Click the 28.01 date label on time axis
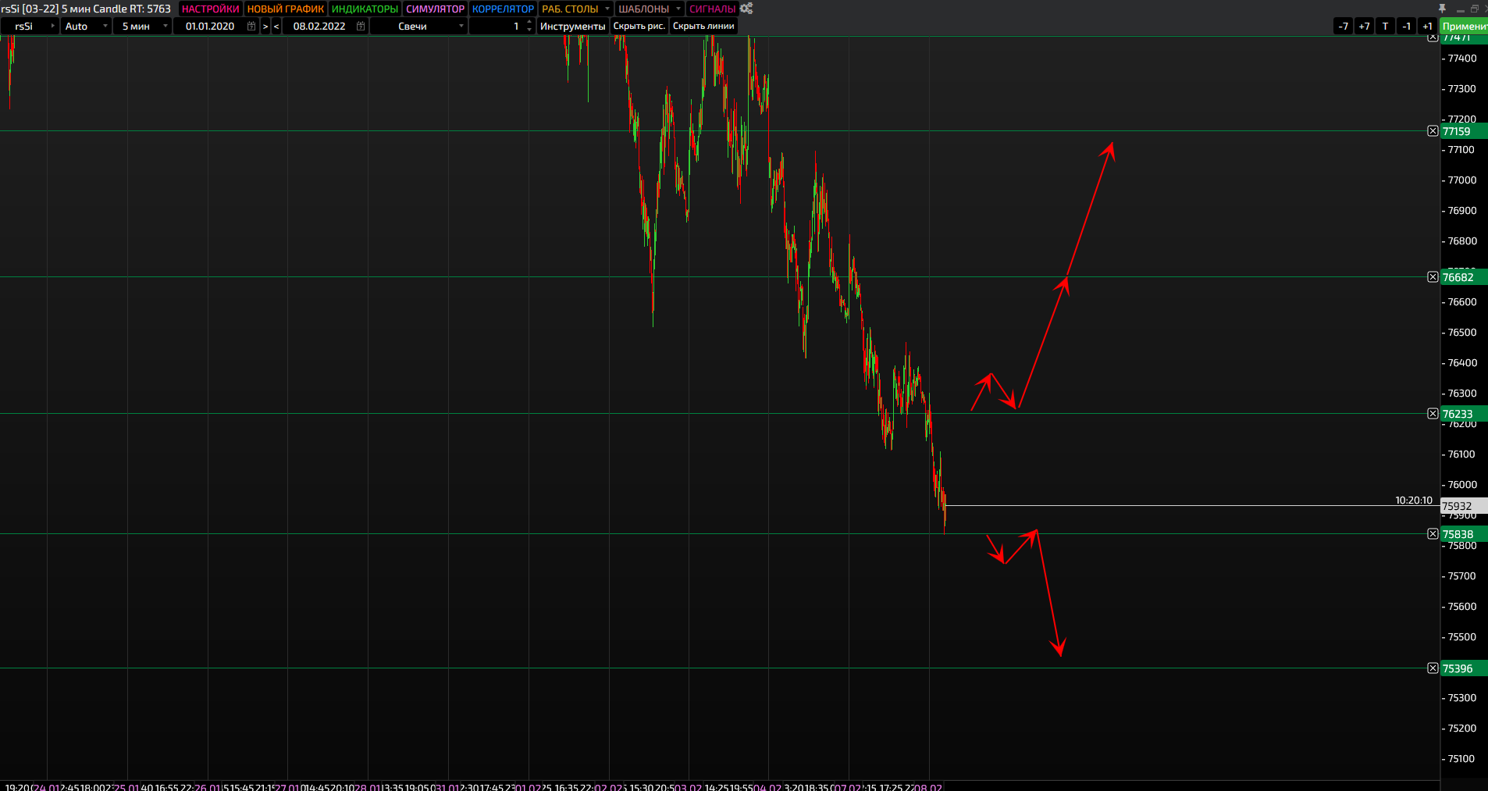1488x791 pixels. tap(368, 787)
